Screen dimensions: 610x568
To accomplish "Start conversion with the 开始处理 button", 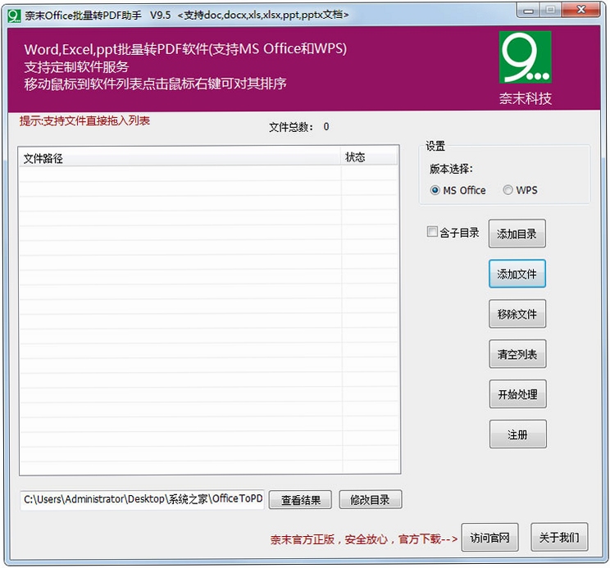I will pos(518,393).
